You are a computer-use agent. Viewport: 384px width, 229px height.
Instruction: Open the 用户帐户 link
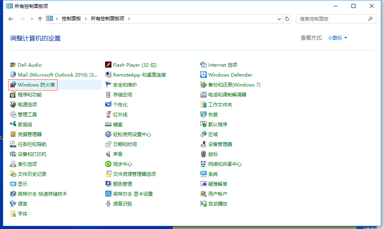click(218, 194)
